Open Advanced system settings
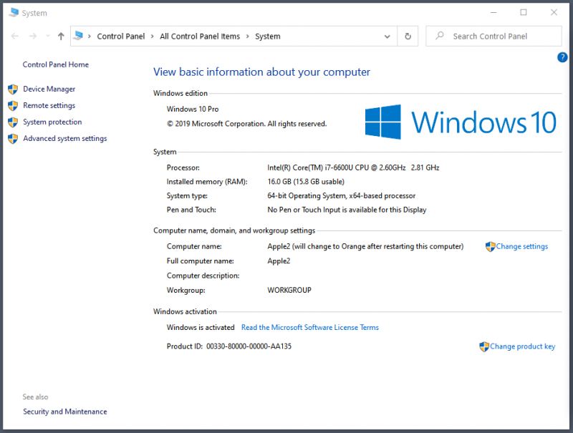Screen dimensions: 573x433 (64, 138)
